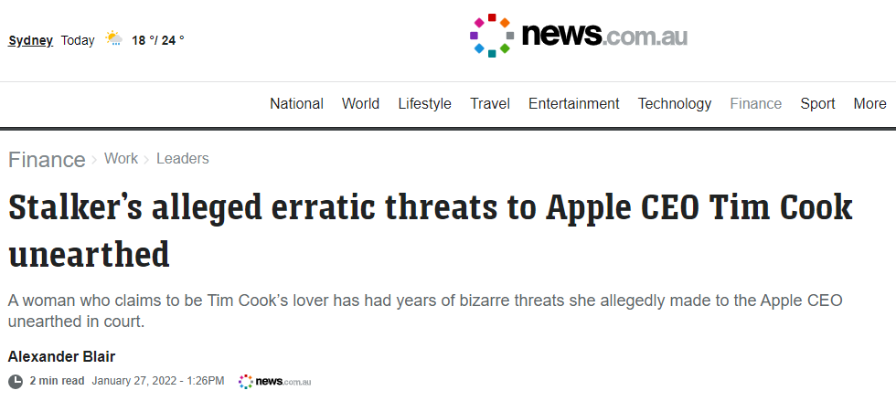Open the National menu section
Image resolution: width=896 pixels, height=401 pixels.
pos(296,104)
